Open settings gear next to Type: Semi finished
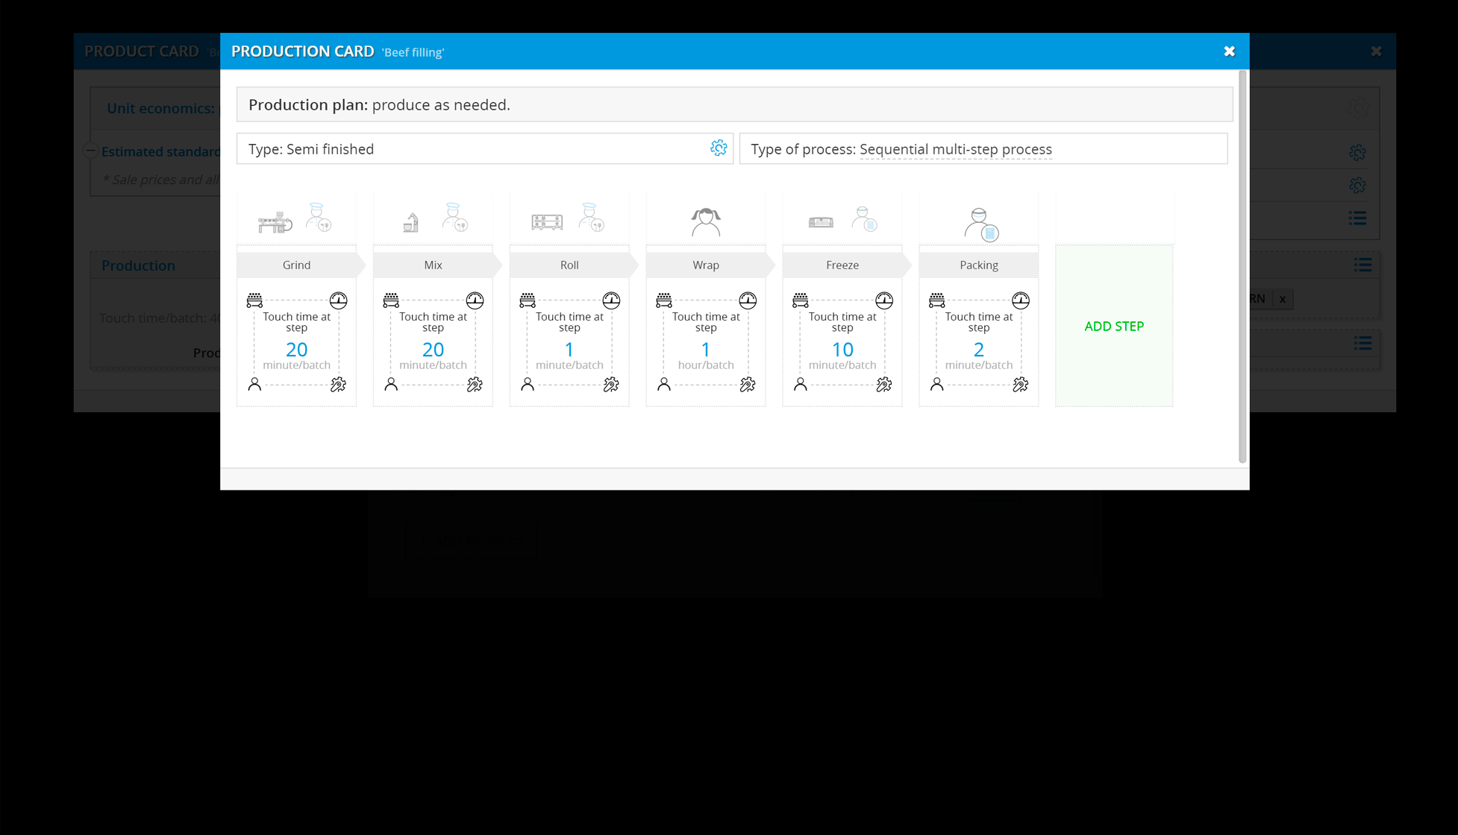The width and height of the screenshot is (1458, 835). pos(719,148)
